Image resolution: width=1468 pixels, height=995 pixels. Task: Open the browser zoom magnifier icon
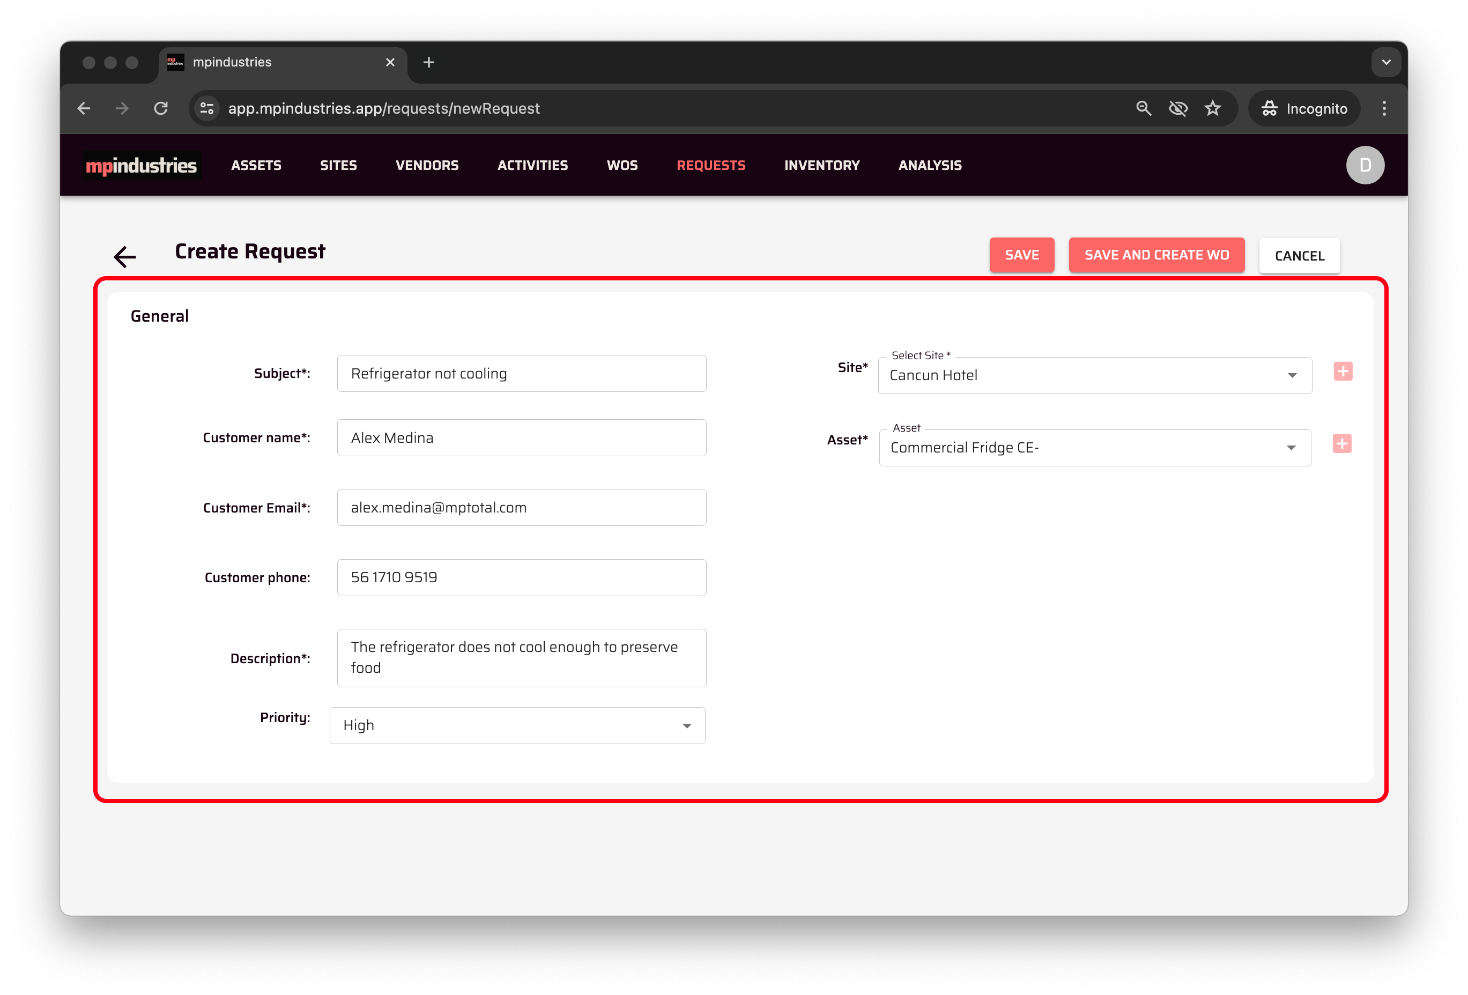click(1143, 109)
